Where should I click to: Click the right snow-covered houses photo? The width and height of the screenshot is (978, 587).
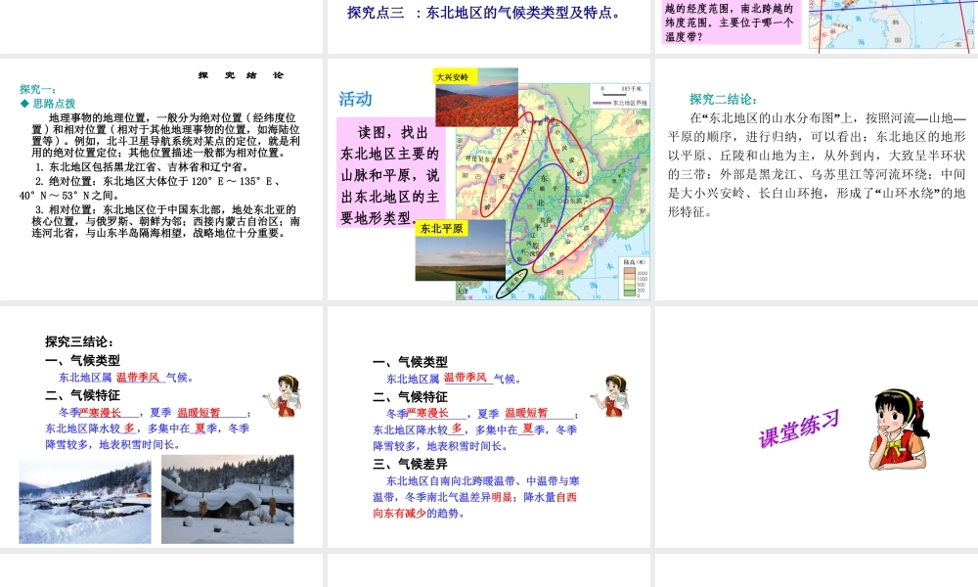(x=228, y=499)
